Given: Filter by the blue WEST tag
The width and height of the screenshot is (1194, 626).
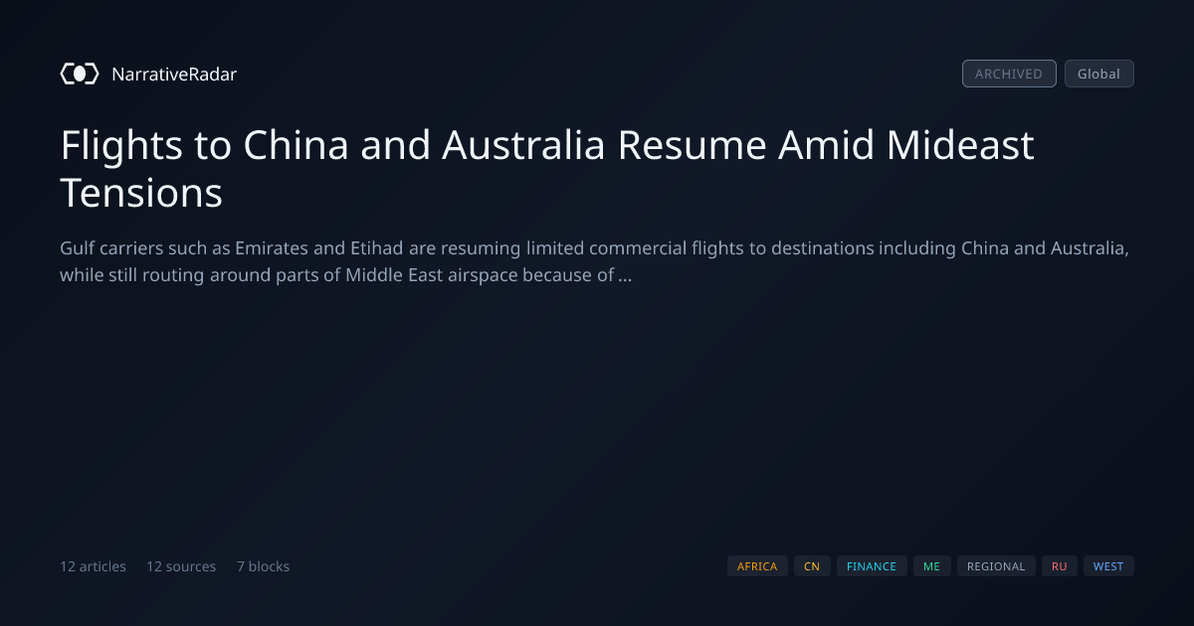Looking at the screenshot, I should coord(1108,566).
